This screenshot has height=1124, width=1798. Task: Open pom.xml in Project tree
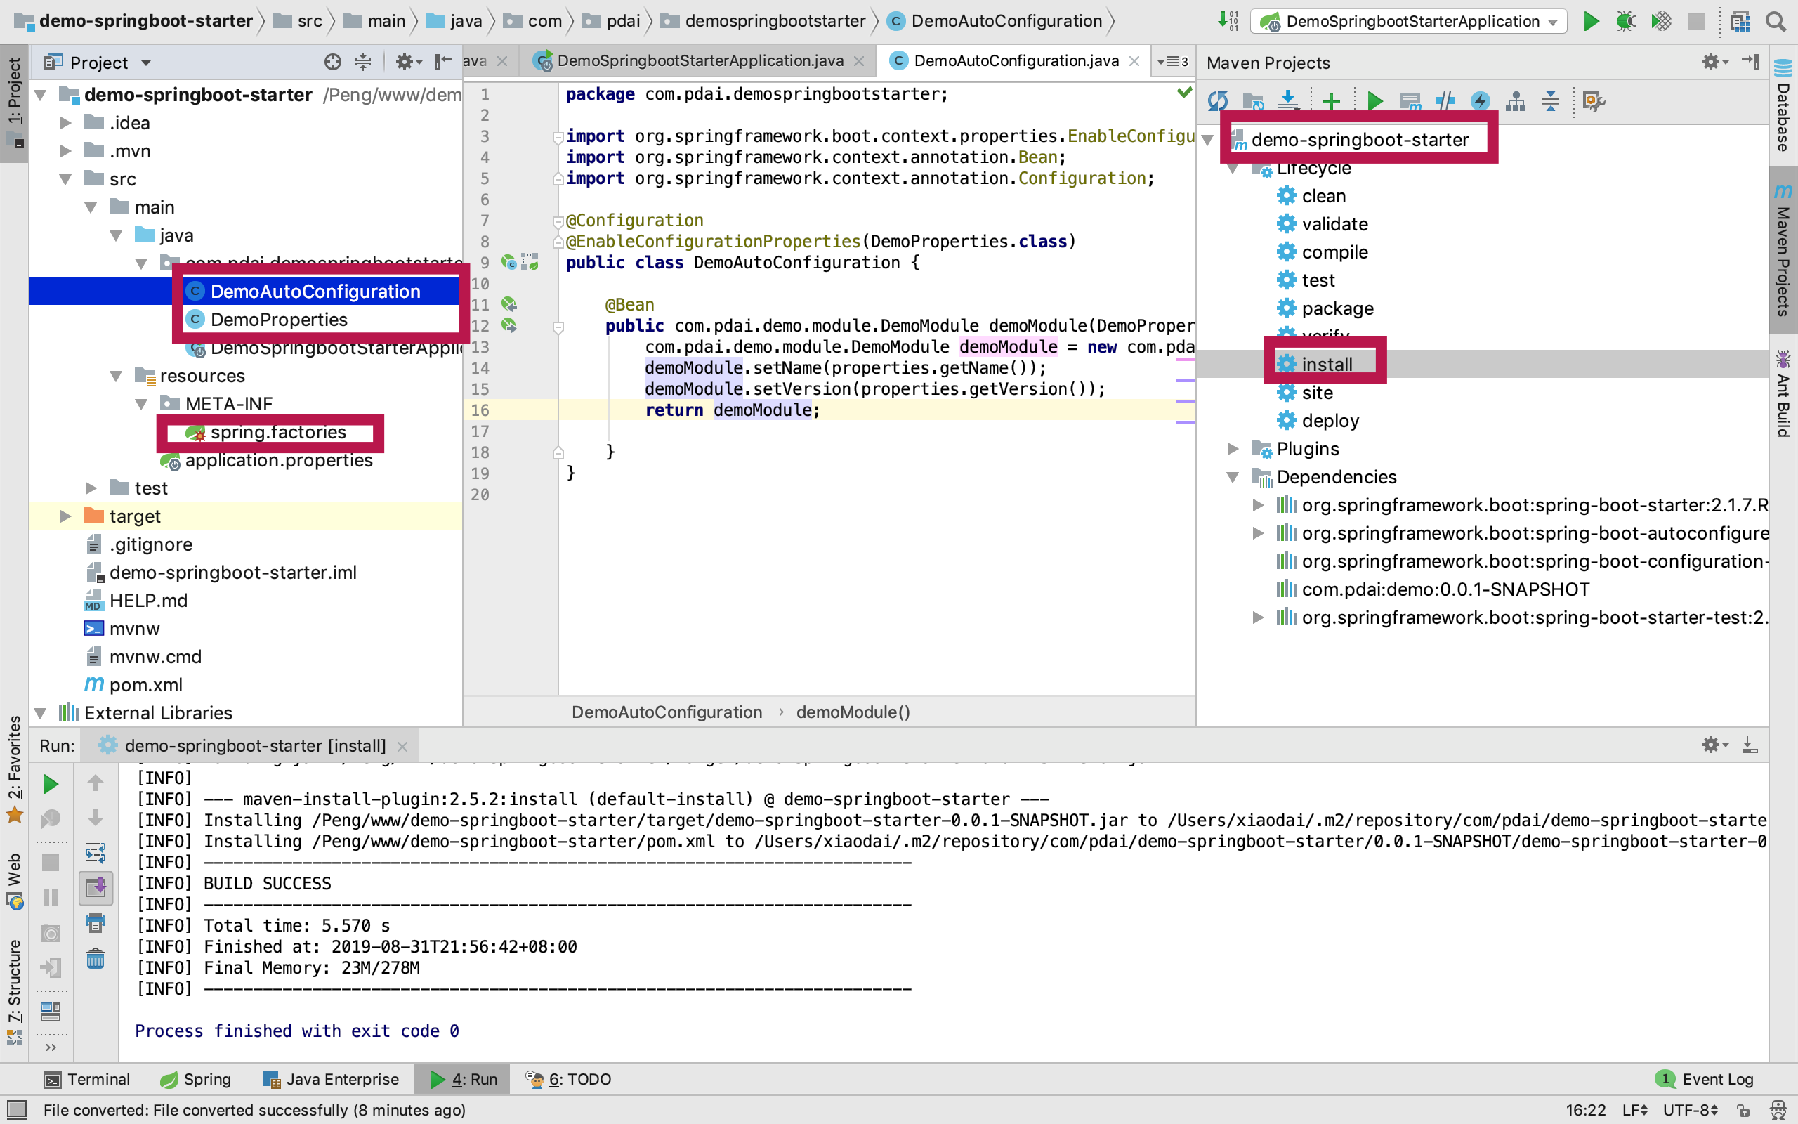(x=145, y=685)
